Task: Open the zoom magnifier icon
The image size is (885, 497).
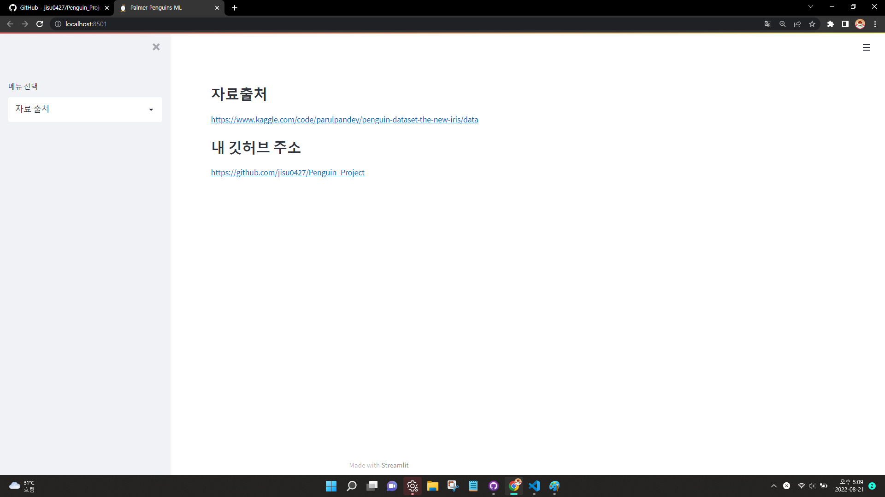Action: coord(783,24)
